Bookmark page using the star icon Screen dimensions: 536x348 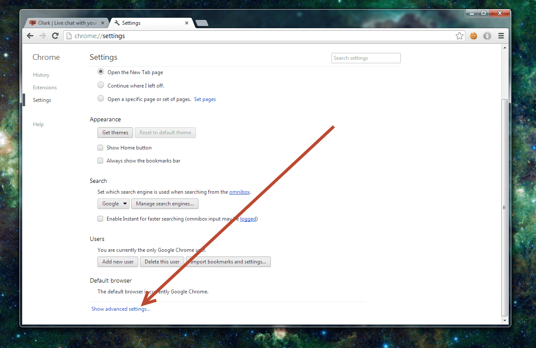(x=459, y=36)
